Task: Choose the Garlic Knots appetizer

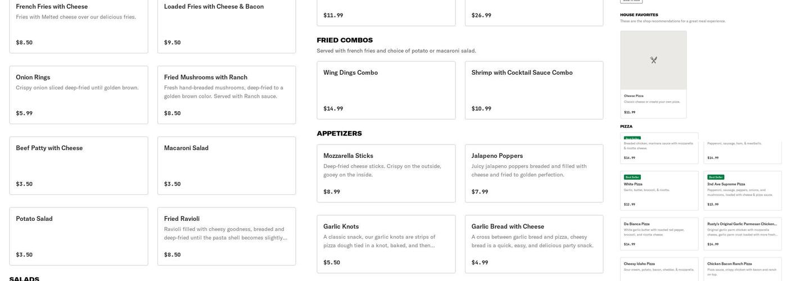Action: 386,244
